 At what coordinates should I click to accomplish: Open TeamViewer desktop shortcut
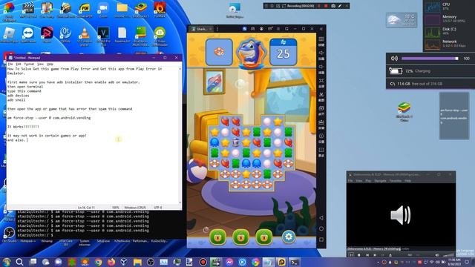tap(28, 35)
